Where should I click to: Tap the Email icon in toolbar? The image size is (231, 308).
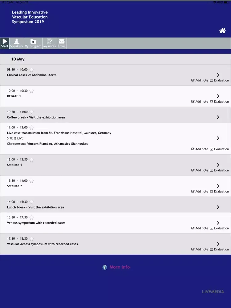tap(62, 43)
